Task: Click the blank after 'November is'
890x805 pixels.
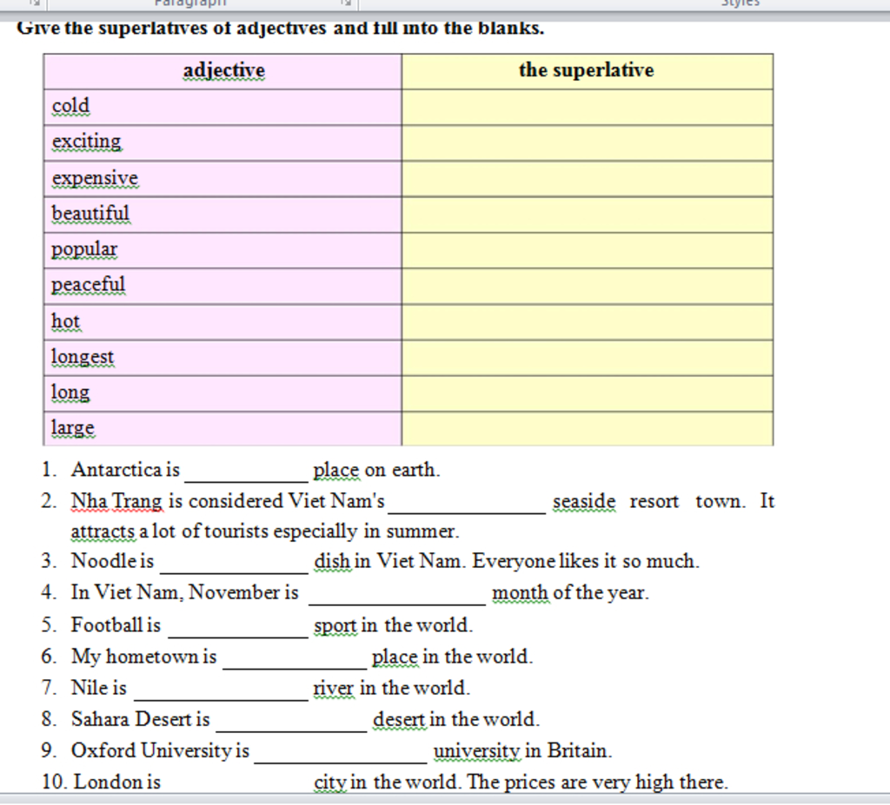Action: point(396,596)
